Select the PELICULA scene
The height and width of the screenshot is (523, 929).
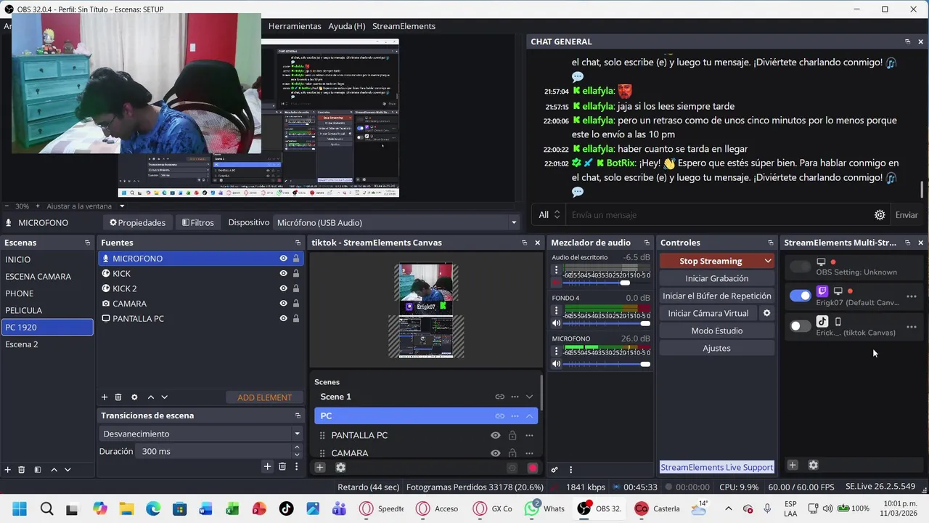[x=47, y=310]
